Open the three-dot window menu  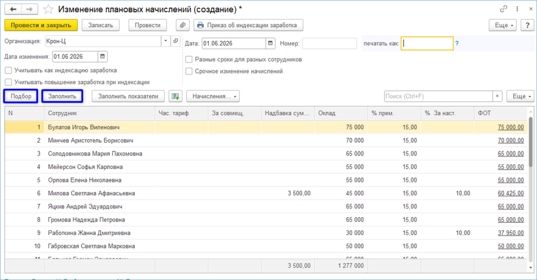(517, 9)
